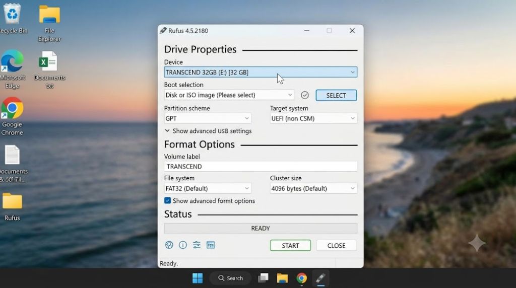Click the Ready. status bar text
Viewport: 516px width, 288px height.
[x=169, y=263]
